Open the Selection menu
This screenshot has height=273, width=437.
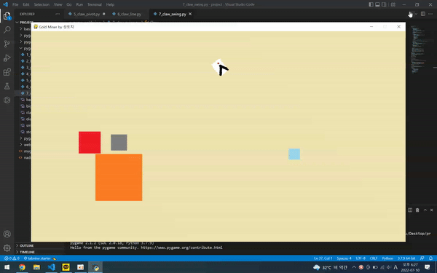pyautogui.click(x=42, y=4)
